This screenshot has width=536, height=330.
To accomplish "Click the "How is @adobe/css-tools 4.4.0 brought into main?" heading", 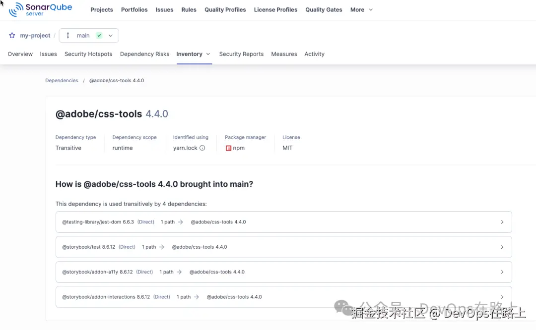I will [154, 184].
